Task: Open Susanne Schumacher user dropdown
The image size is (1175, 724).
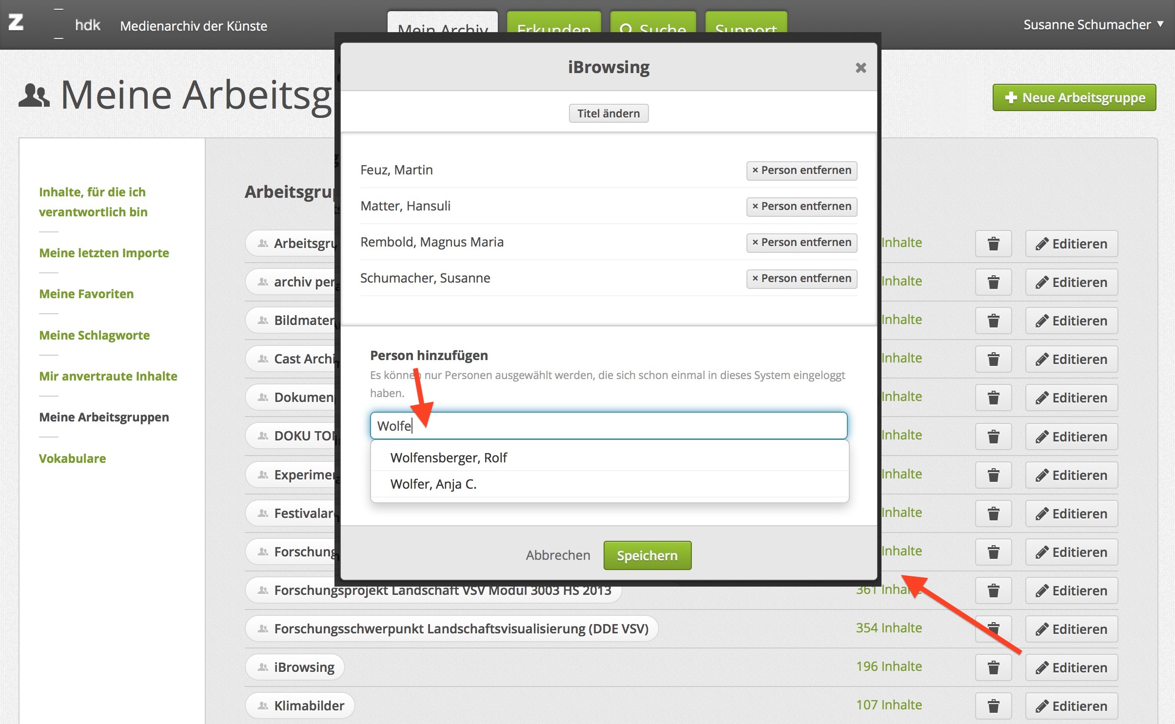Action: [1092, 25]
